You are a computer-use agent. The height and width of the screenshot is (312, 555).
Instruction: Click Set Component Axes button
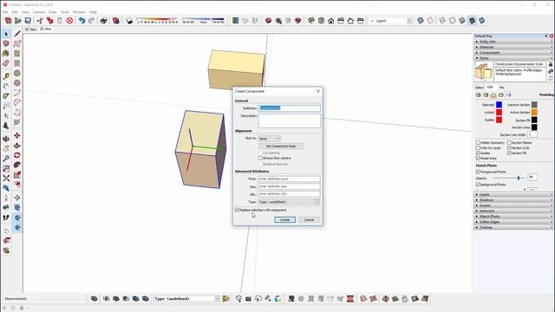281,146
